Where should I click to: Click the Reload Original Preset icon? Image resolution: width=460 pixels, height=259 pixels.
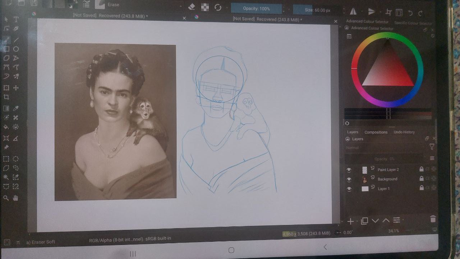coord(217,7)
